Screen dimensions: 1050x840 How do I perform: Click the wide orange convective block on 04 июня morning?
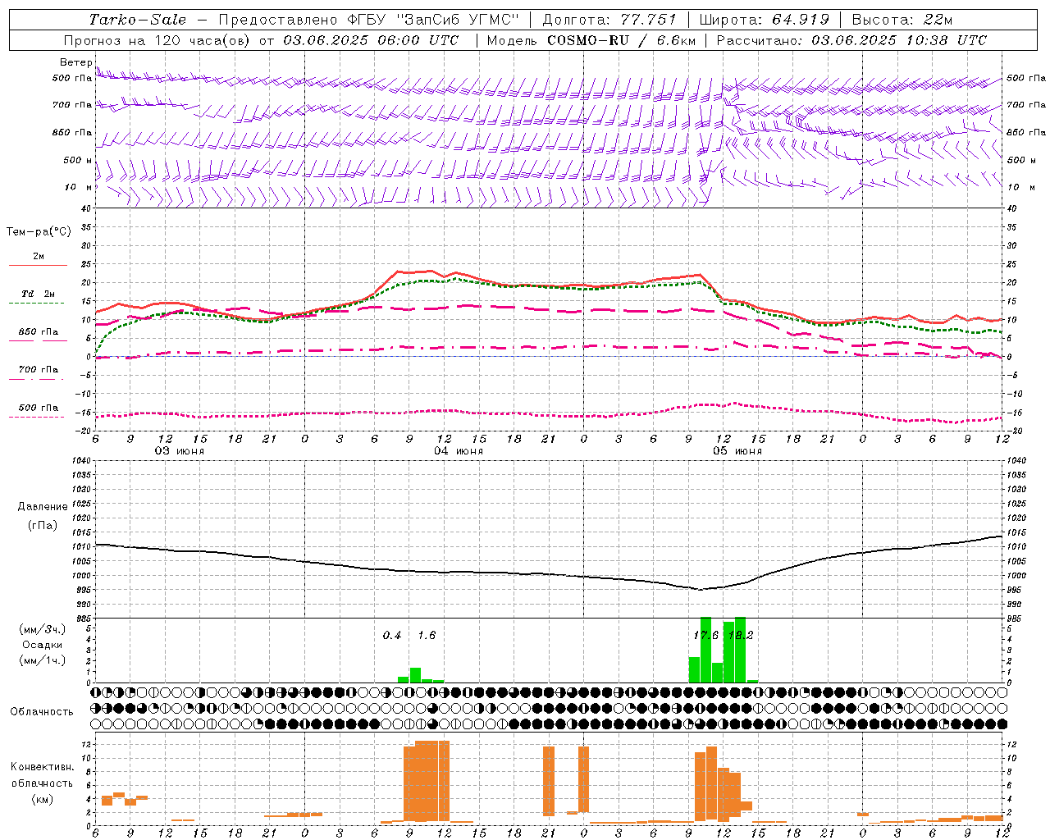pos(427,781)
